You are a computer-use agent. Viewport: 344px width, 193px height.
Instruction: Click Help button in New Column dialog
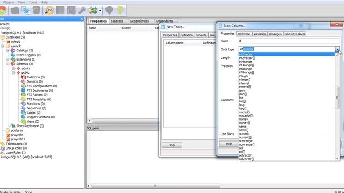coord(229,144)
